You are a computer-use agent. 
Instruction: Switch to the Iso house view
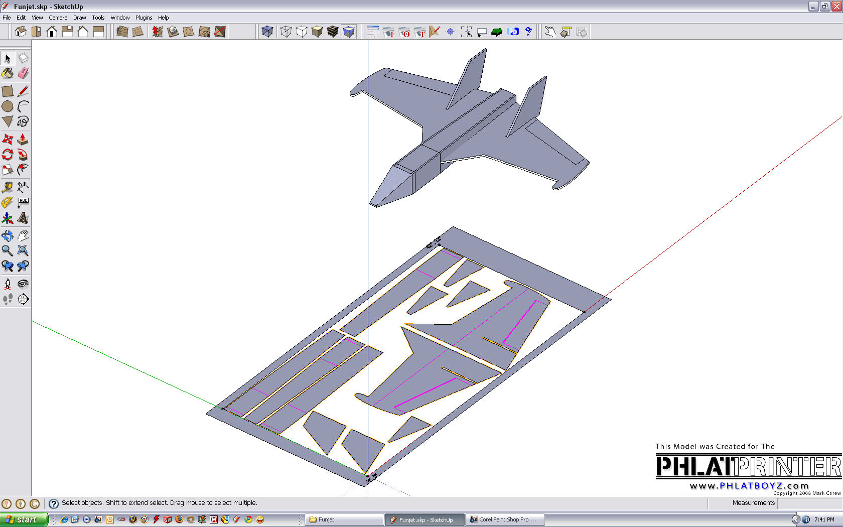click(x=21, y=32)
